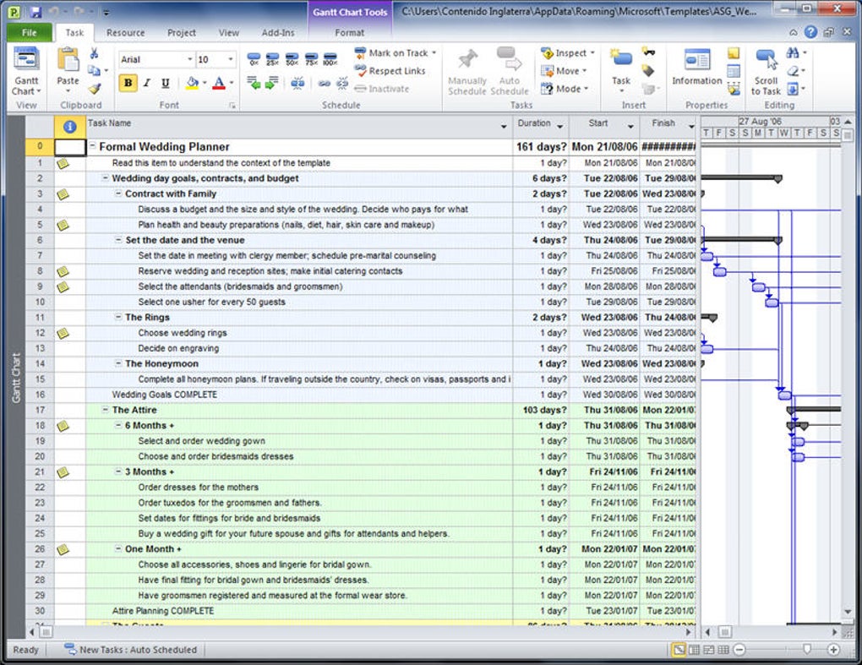The image size is (862, 665).
Task: Click the Format Painter brush icon
Action: click(x=94, y=88)
